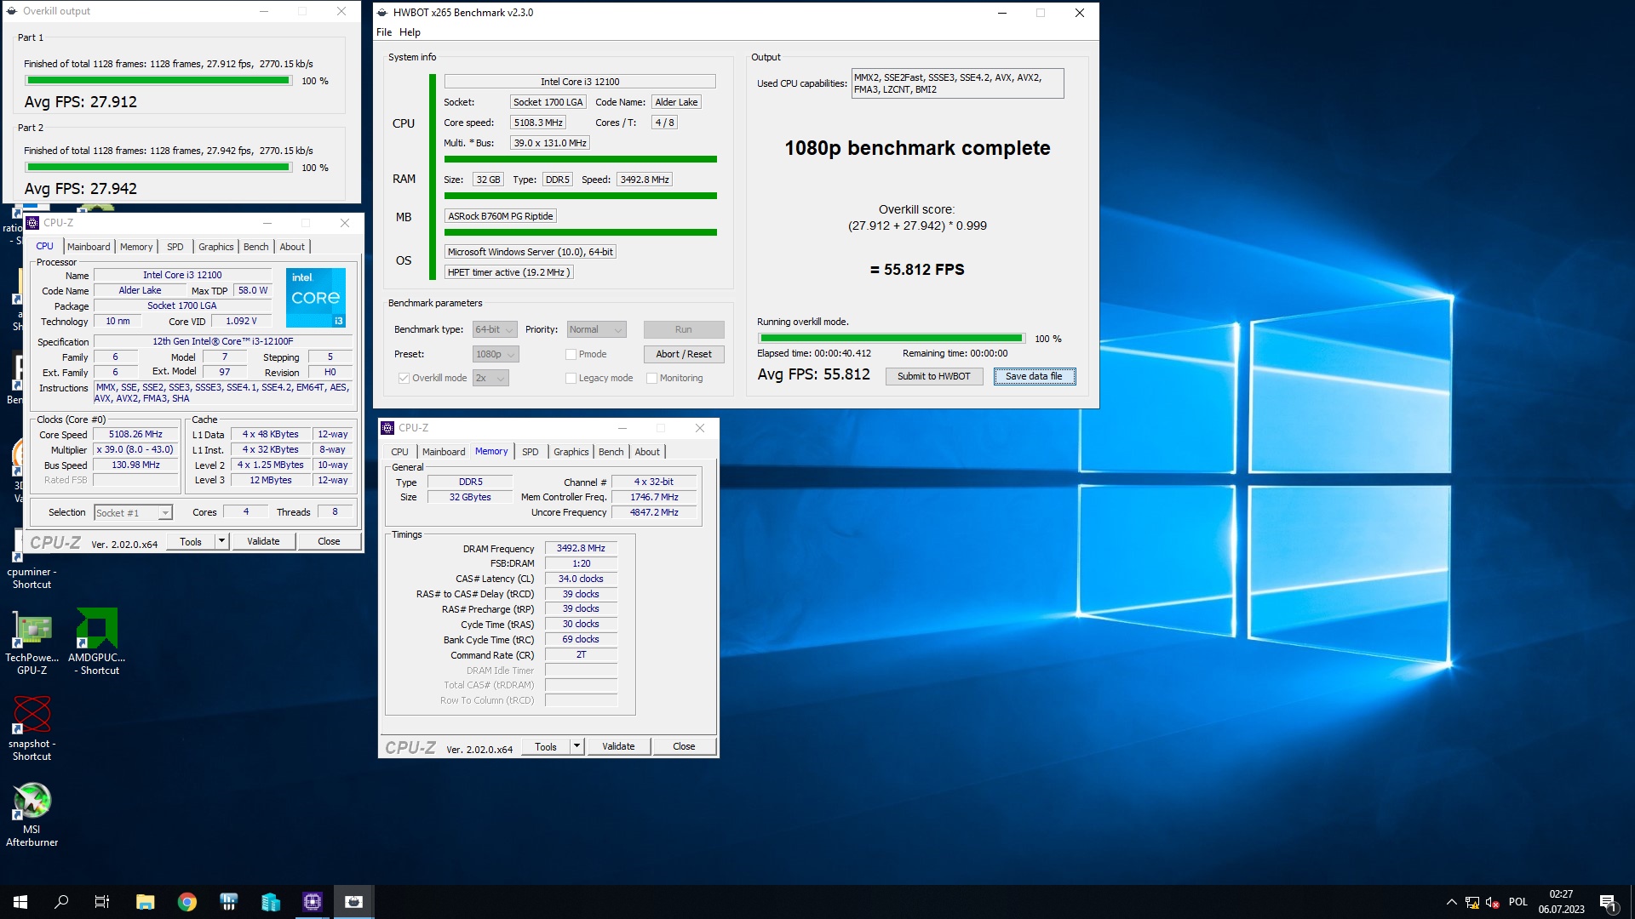Image resolution: width=1635 pixels, height=919 pixels.
Task: Open the snapshot shortcut icon on the desktop
Action: [32, 728]
